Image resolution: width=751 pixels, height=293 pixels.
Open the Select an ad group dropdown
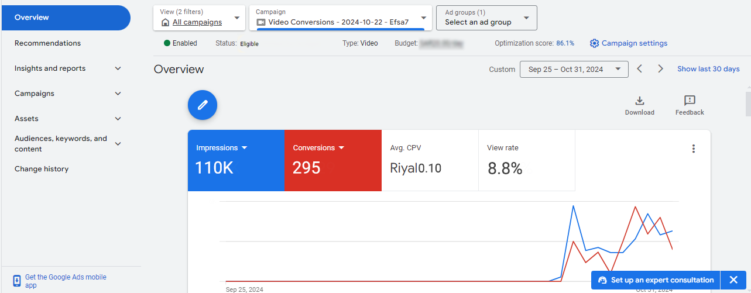pos(486,18)
